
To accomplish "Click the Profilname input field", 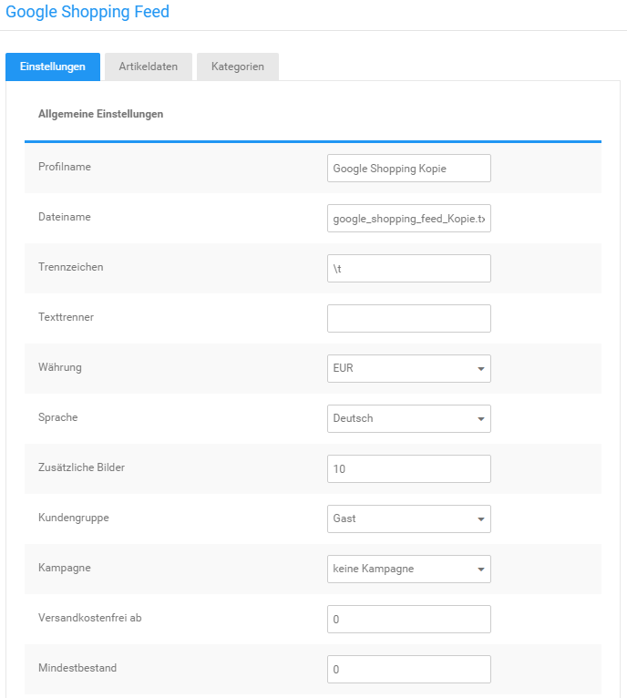I will click(409, 169).
